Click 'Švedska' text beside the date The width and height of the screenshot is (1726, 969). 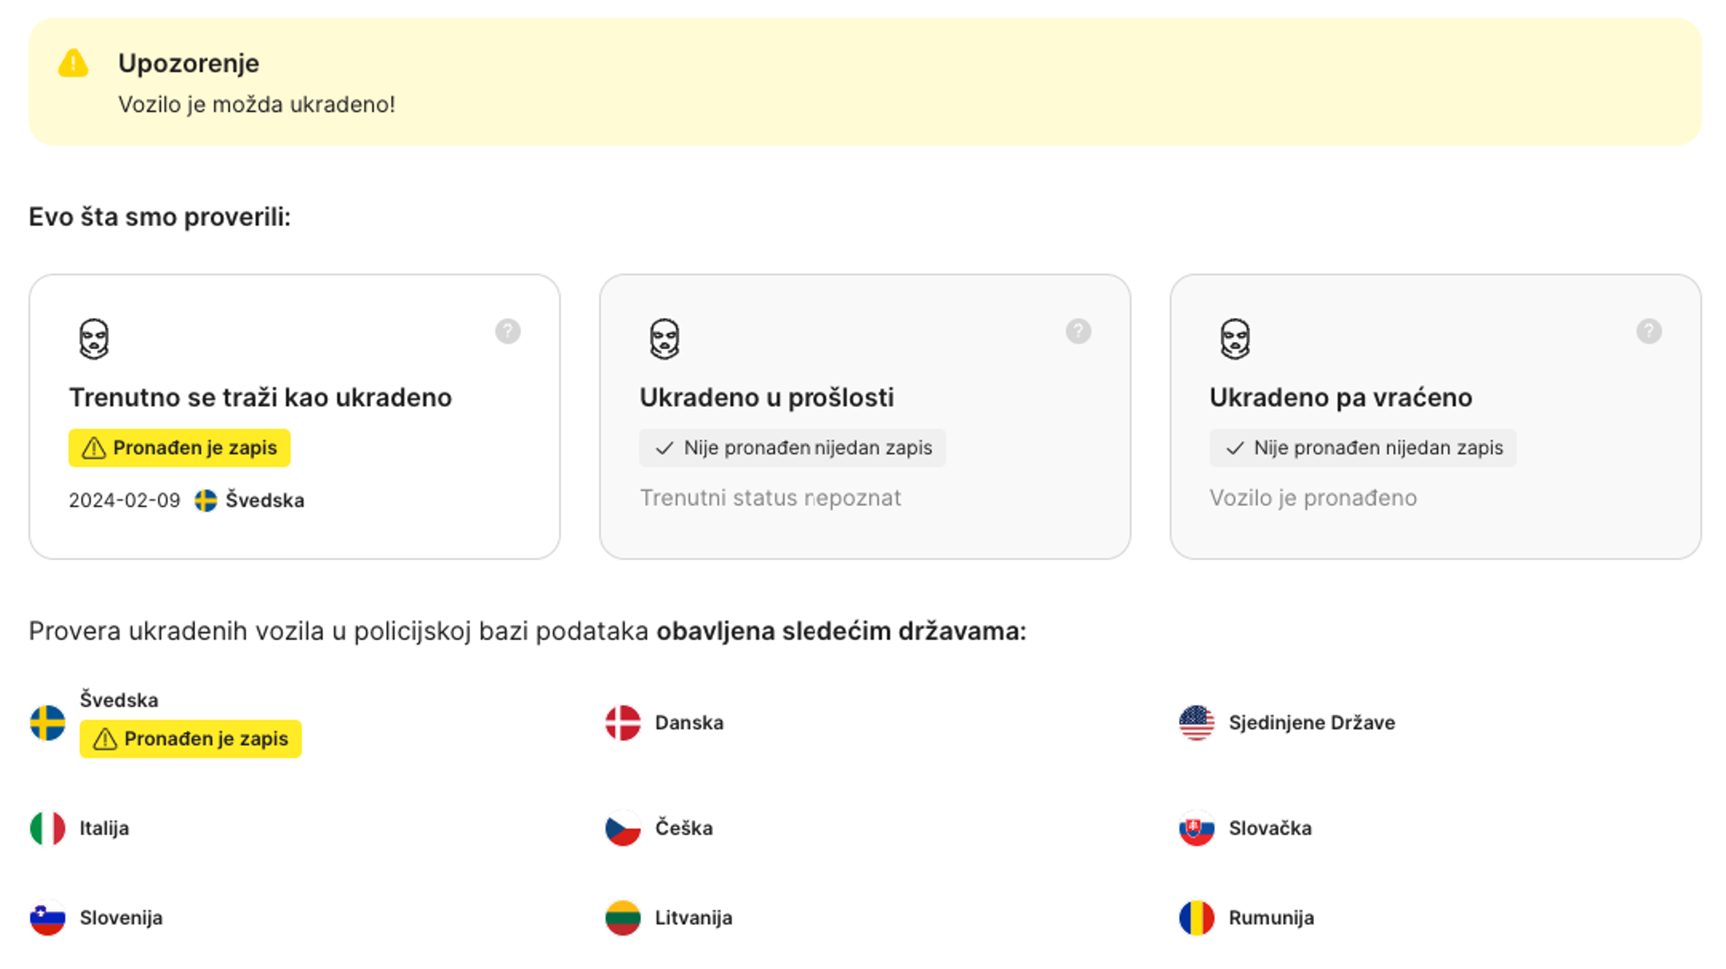pos(265,500)
